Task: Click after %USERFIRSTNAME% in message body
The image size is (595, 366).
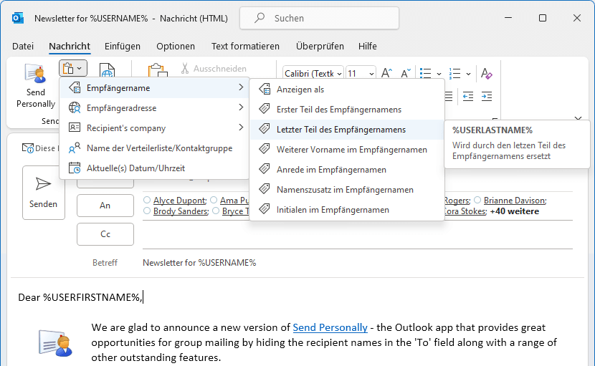Action: click(x=143, y=297)
